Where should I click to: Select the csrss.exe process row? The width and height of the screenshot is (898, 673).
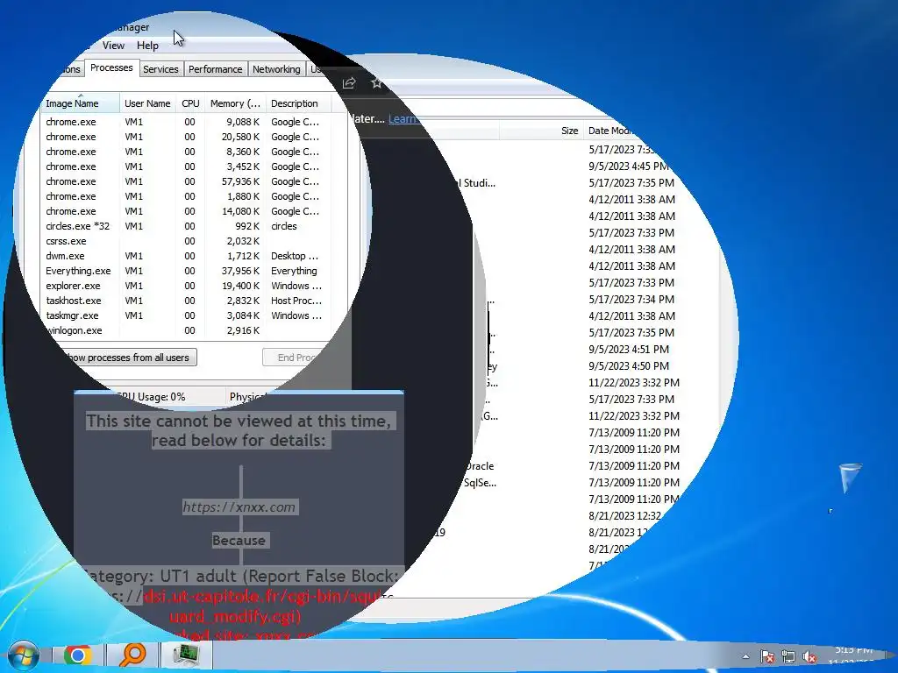tap(184, 241)
